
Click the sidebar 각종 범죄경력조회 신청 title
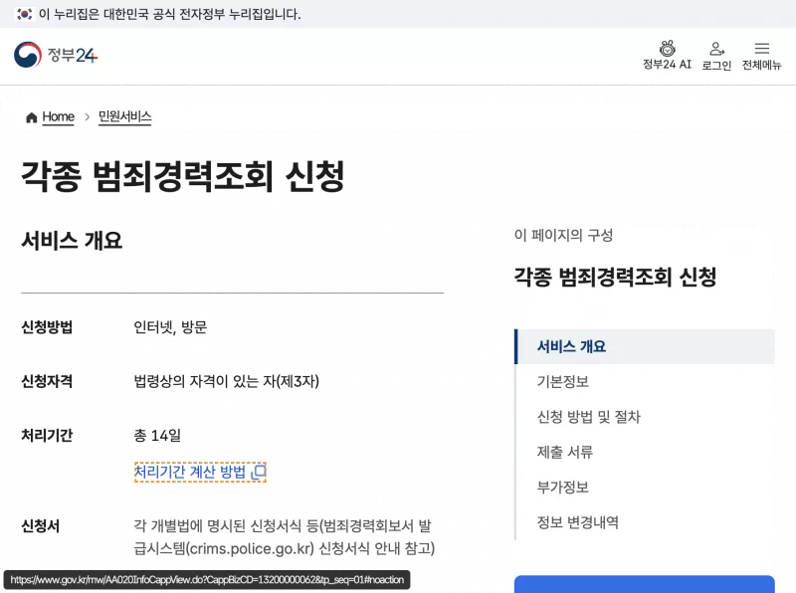pos(615,278)
